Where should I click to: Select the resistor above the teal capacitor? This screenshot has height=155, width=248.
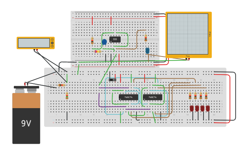click(146, 38)
